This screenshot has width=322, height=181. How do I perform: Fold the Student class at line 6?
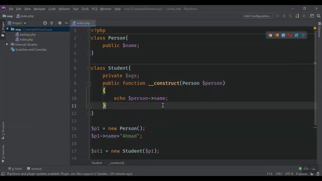click(x=89, y=68)
